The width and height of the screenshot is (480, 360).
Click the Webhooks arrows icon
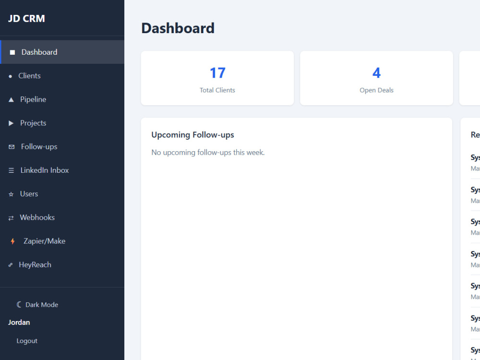(11, 218)
